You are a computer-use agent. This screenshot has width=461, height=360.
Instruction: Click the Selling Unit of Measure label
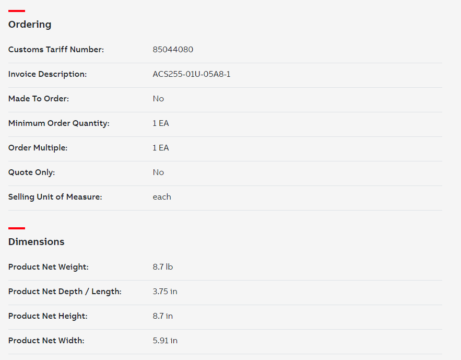(55, 197)
